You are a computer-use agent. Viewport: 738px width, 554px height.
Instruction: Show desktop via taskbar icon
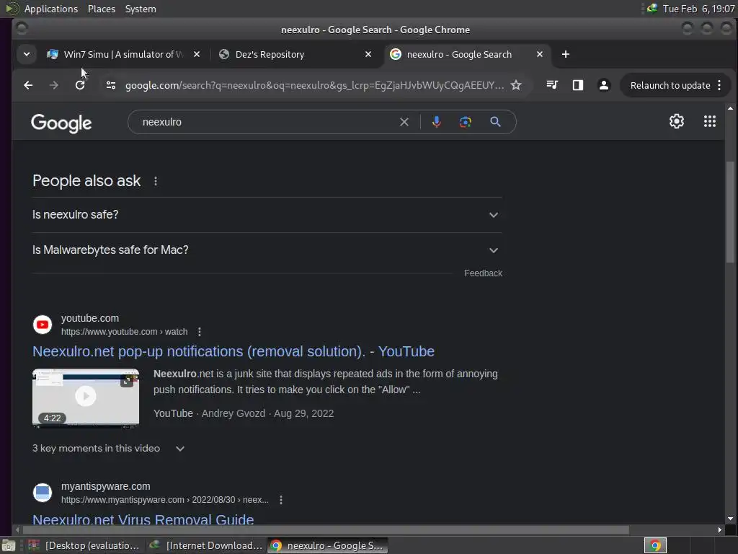pos(9,545)
